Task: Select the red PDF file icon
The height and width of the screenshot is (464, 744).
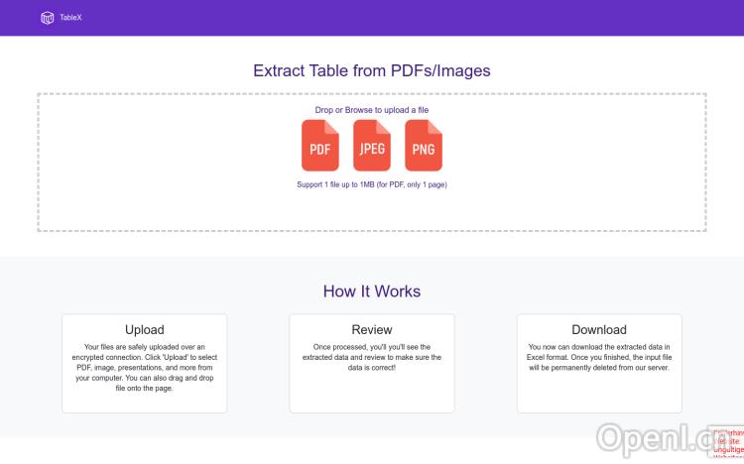Action: (319, 146)
